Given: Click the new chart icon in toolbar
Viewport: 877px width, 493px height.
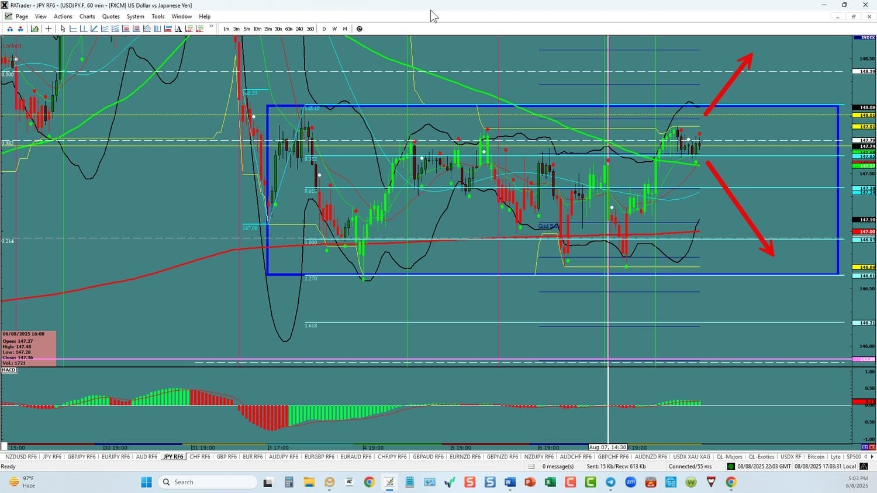Looking at the screenshot, I should [x=35, y=29].
